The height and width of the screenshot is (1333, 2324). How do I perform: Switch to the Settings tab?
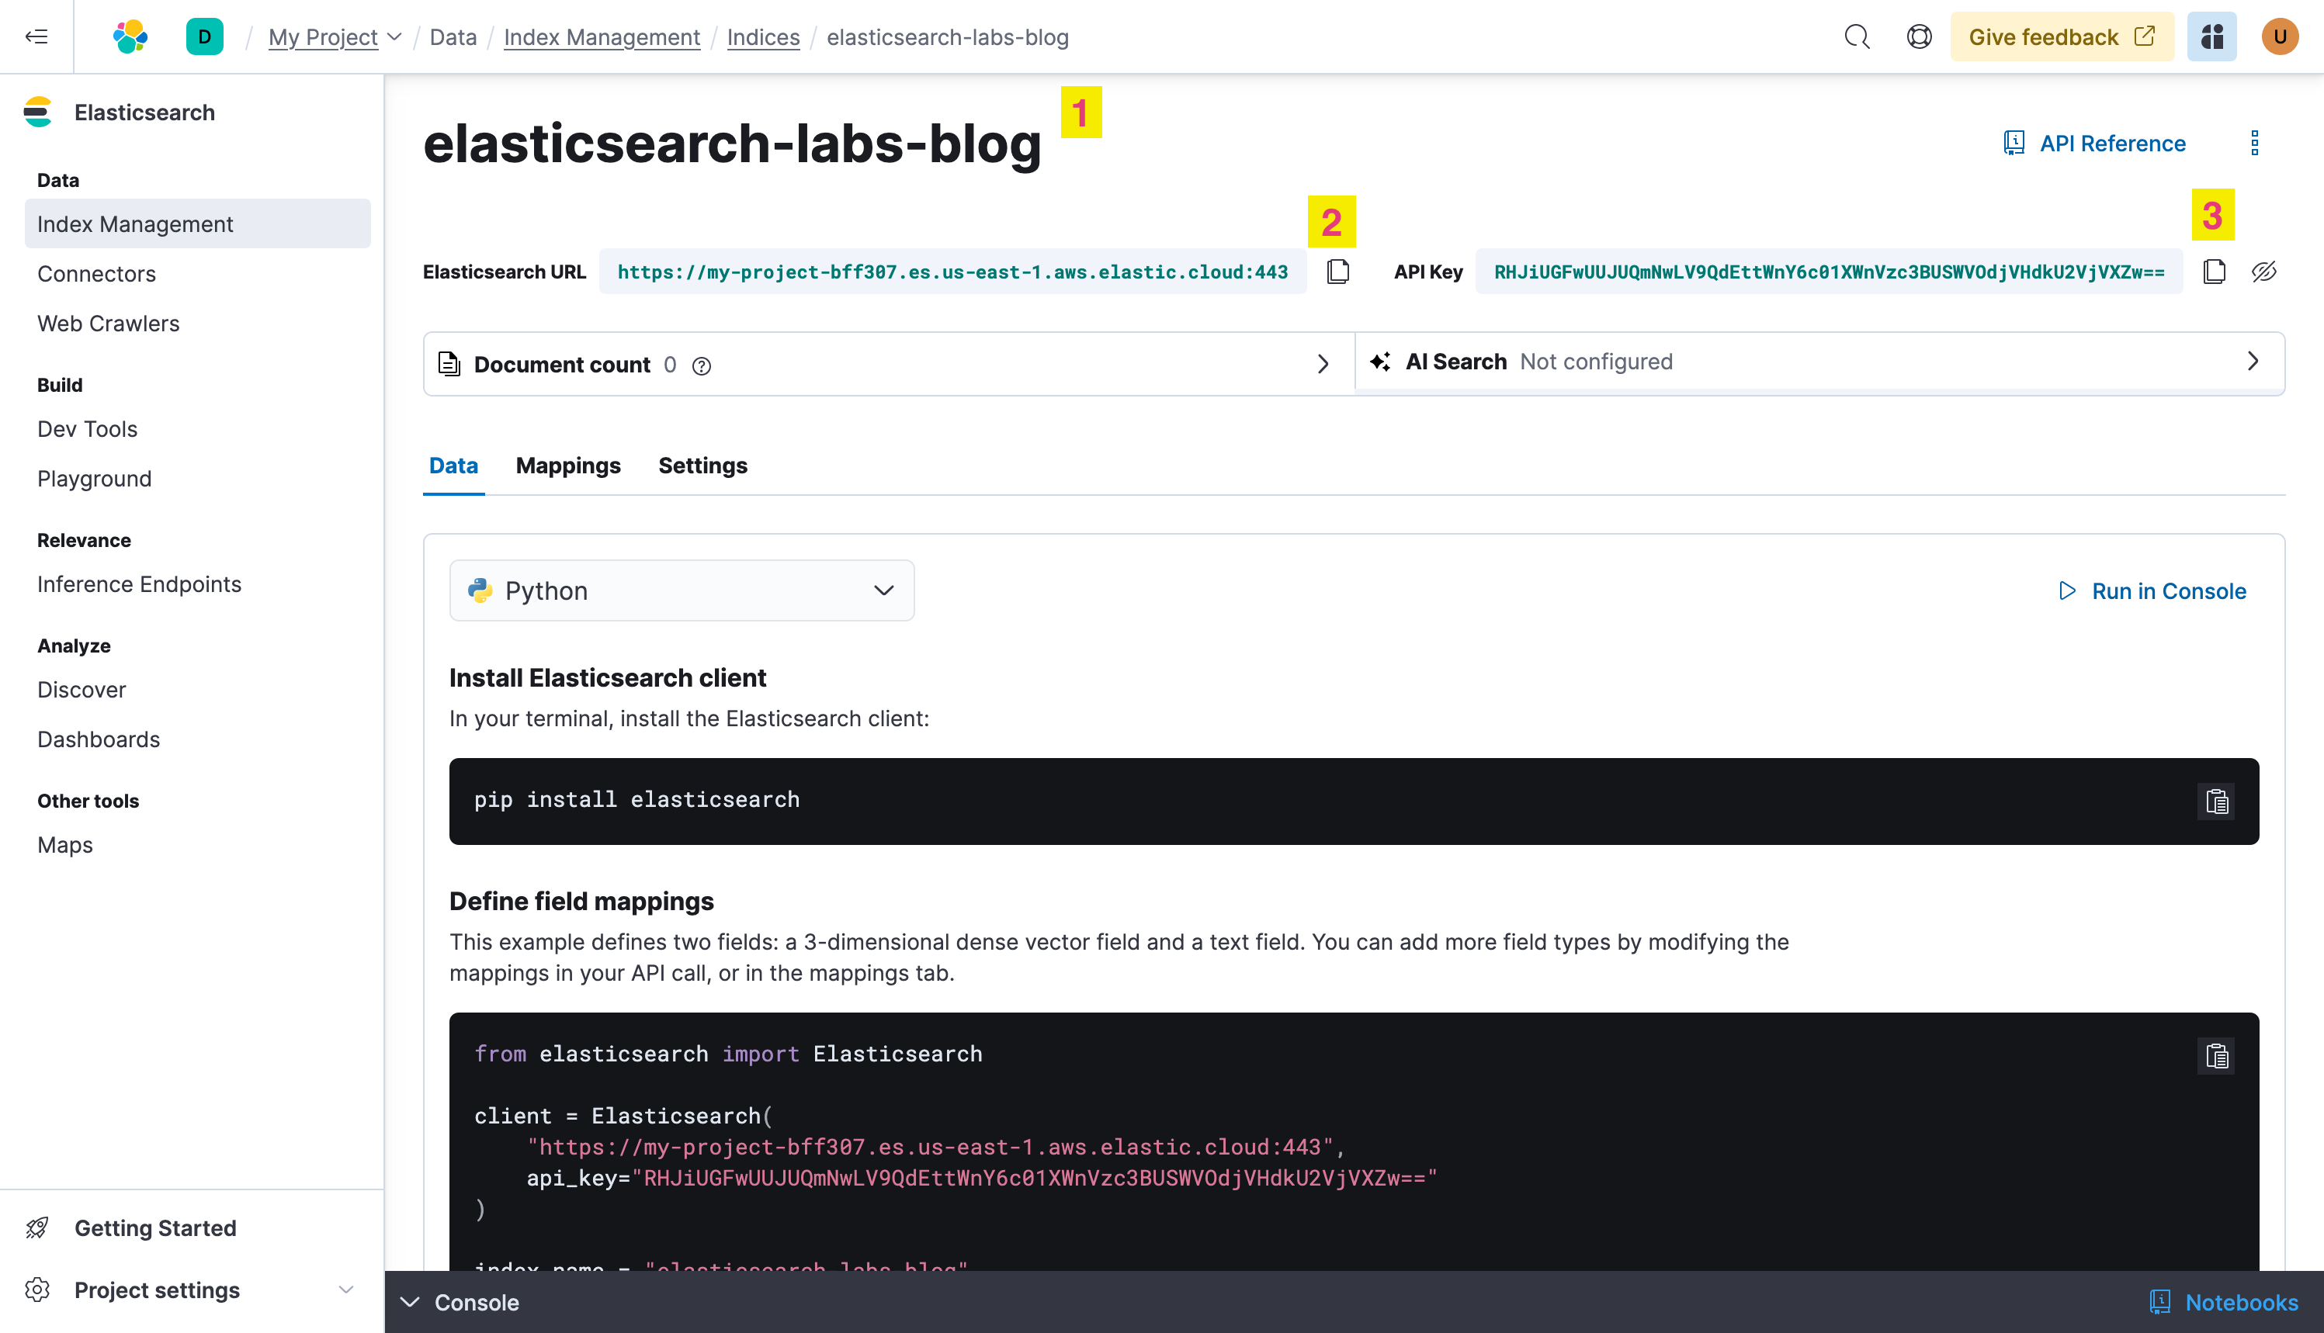[x=702, y=465]
